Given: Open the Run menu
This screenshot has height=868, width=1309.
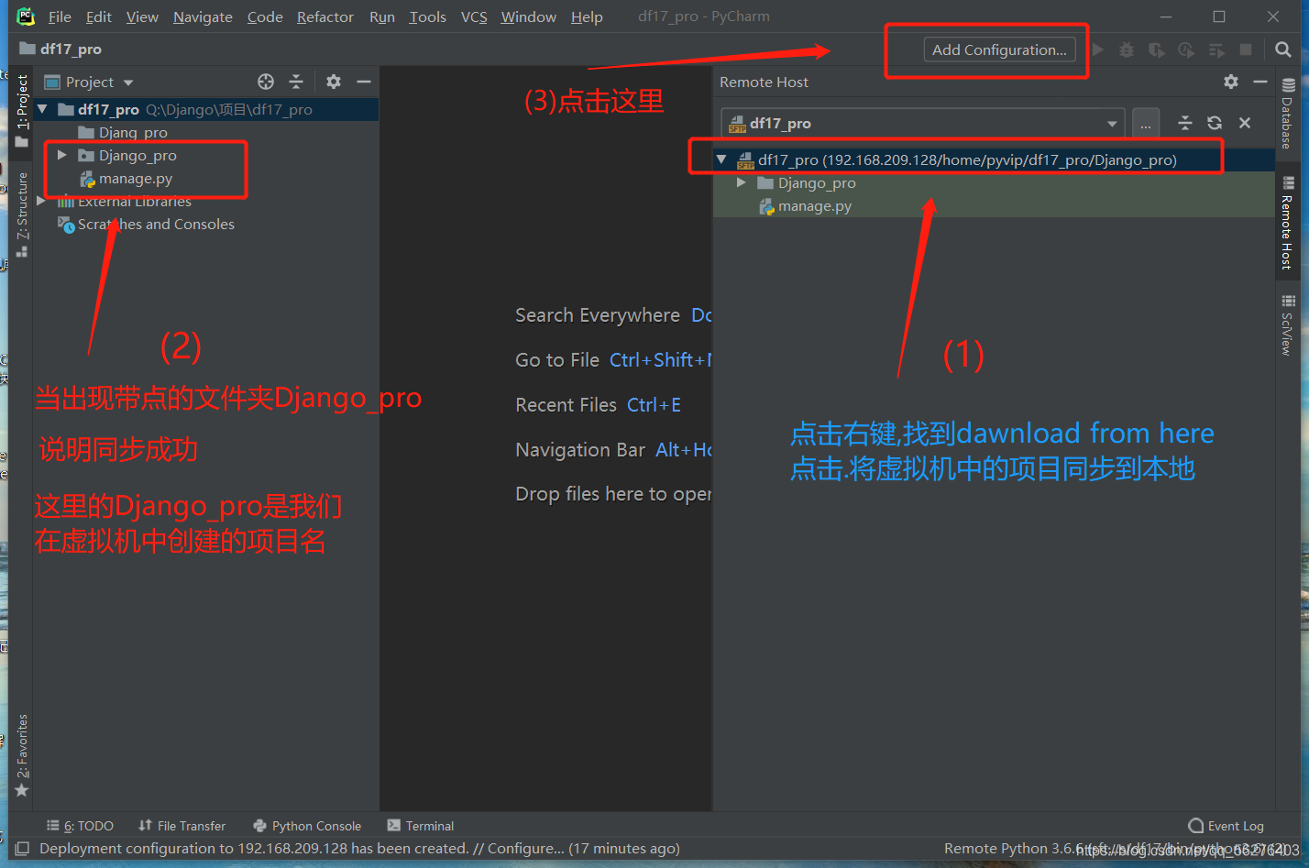Looking at the screenshot, I should point(382,16).
